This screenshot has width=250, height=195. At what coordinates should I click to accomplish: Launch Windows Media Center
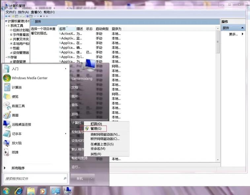(x=29, y=78)
